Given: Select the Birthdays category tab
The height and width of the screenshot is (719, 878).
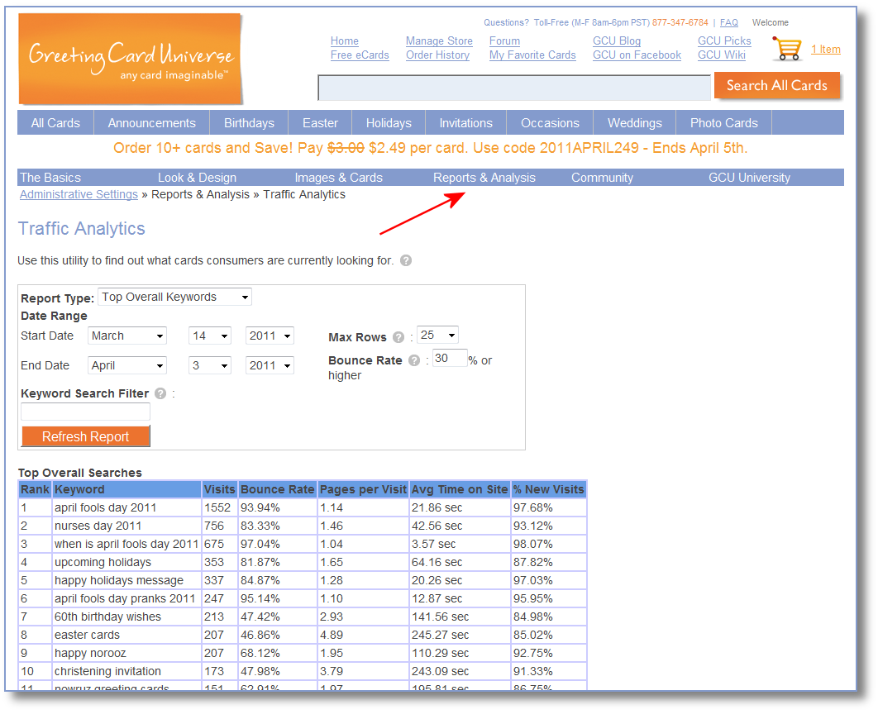Looking at the screenshot, I should [249, 123].
